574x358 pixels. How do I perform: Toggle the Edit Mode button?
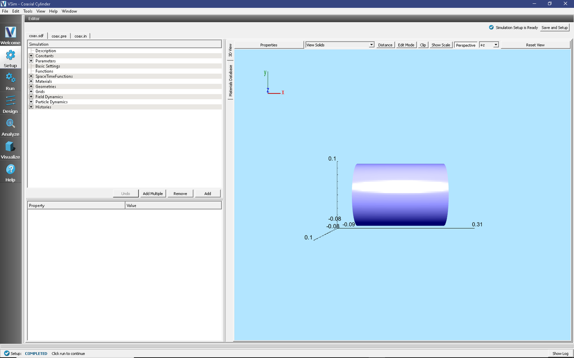click(406, 45)
